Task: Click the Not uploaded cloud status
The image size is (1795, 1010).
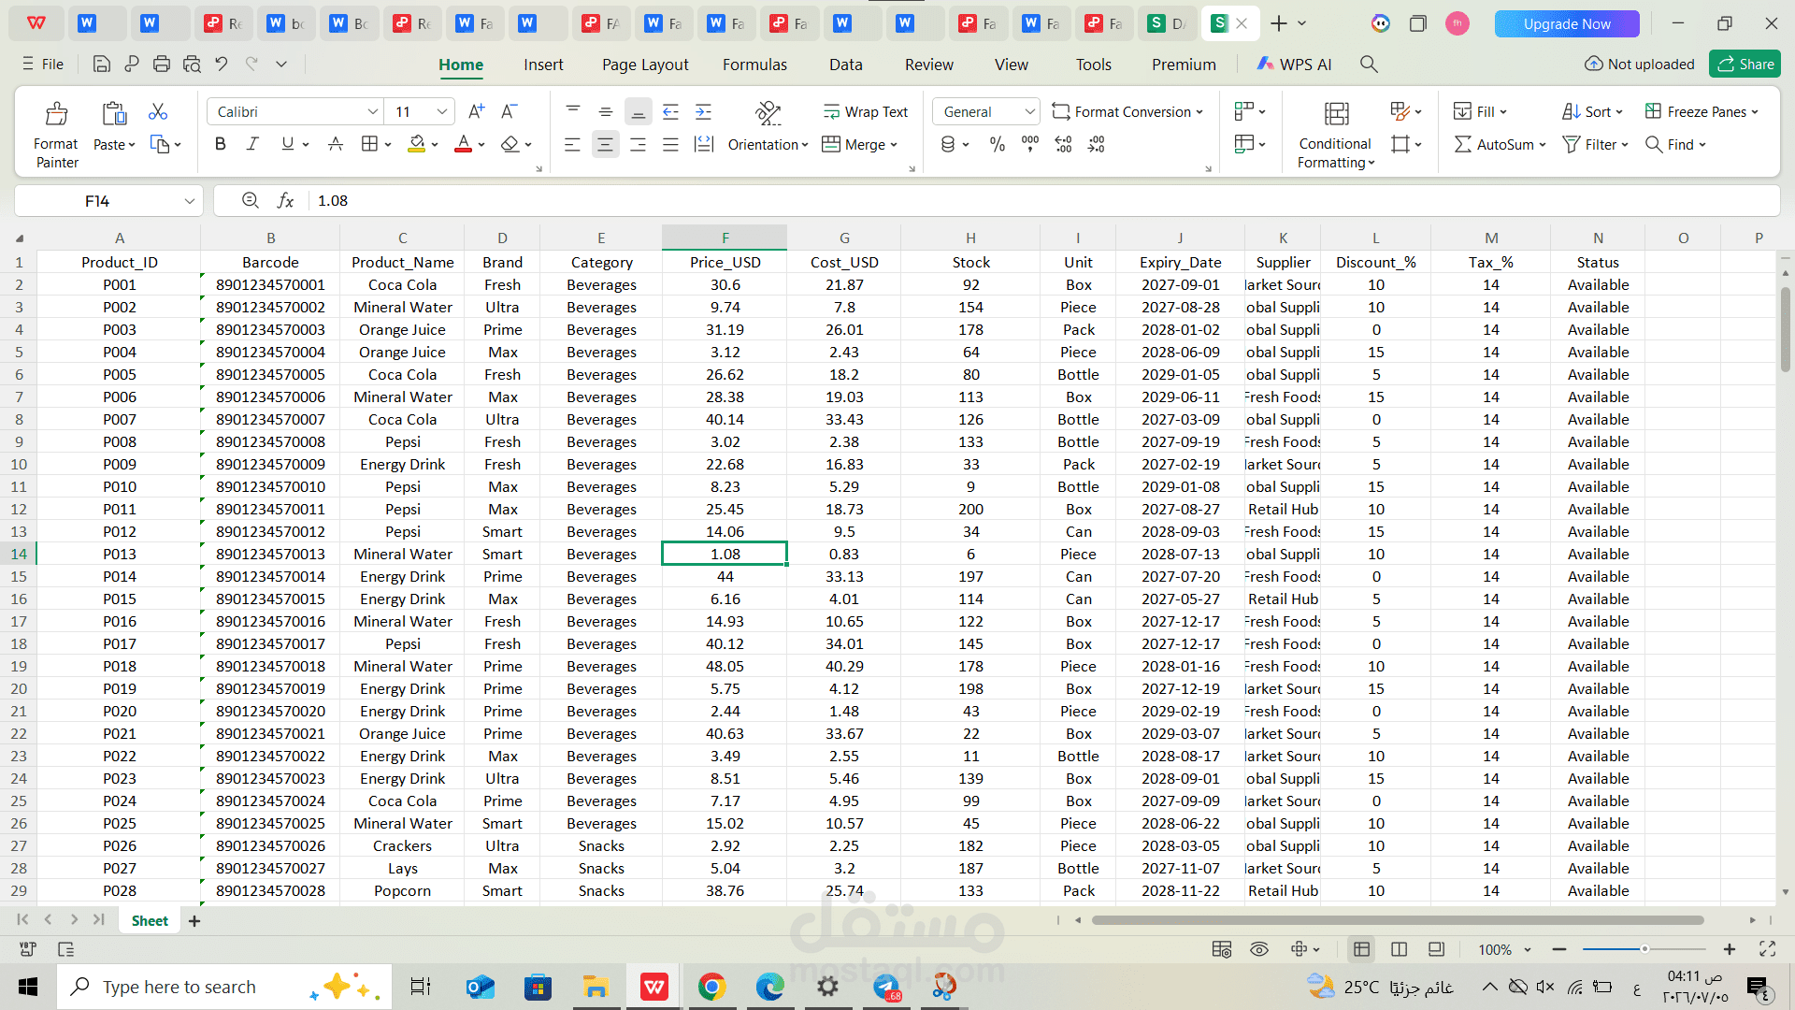Action: 1640,65
